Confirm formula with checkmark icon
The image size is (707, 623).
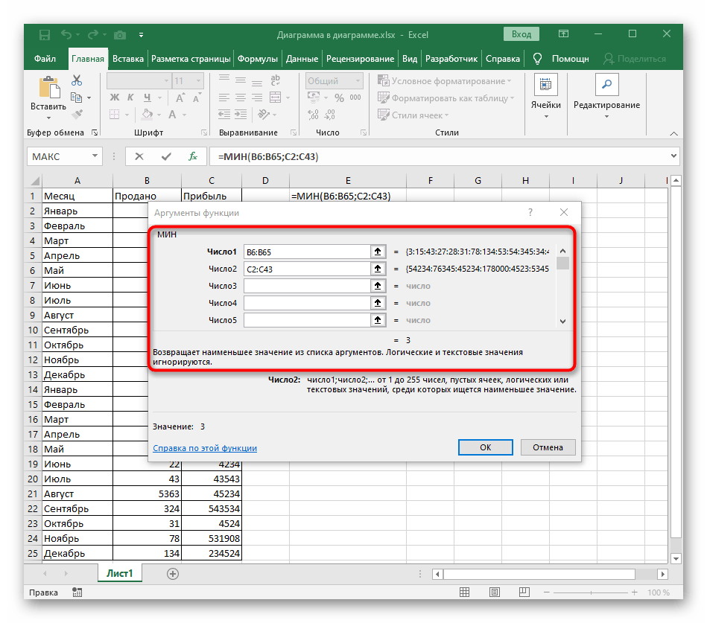165,156
